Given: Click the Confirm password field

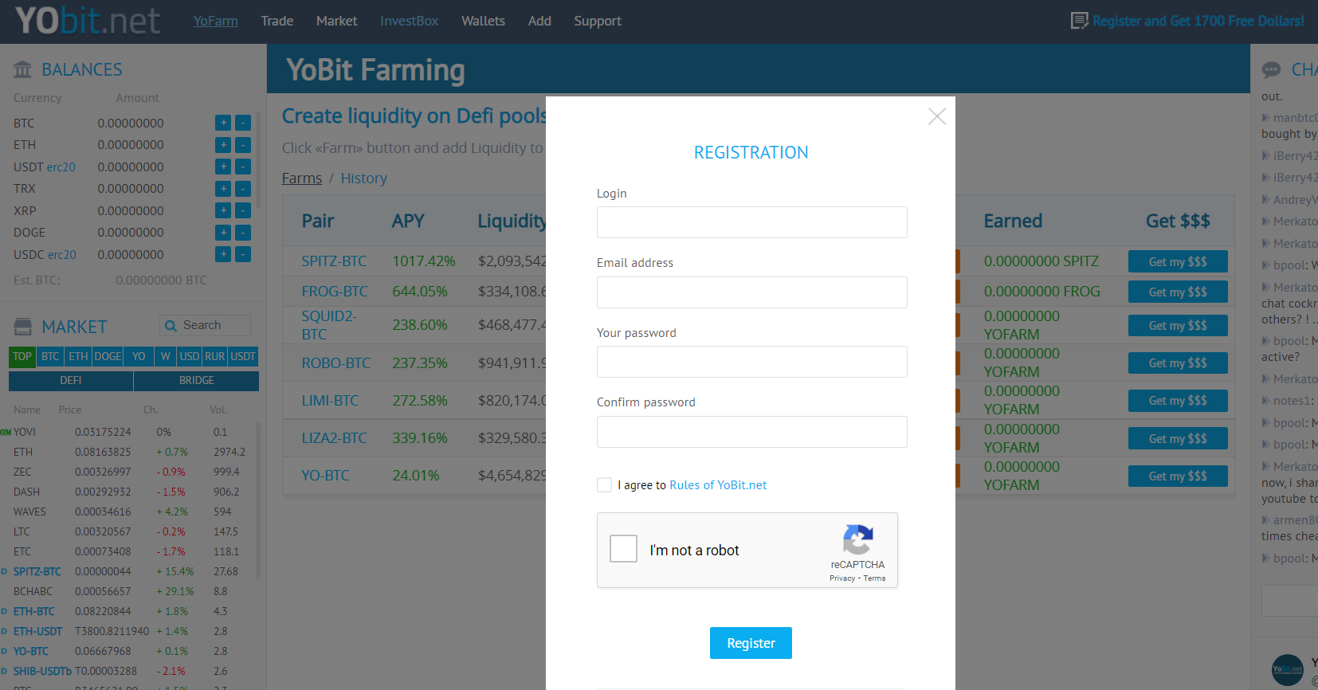Looking at the screenshot, I should [751, 432].
